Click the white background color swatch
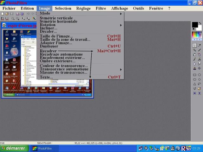The height and width of the screenshot is (152, 203). click(x=200, y=28)
